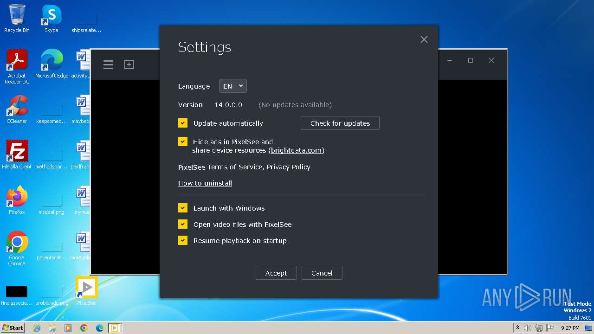Toggle Open video files with PixelSee checkbox
This screenshot has height=334, width=594.
click(x=183, y=224)
